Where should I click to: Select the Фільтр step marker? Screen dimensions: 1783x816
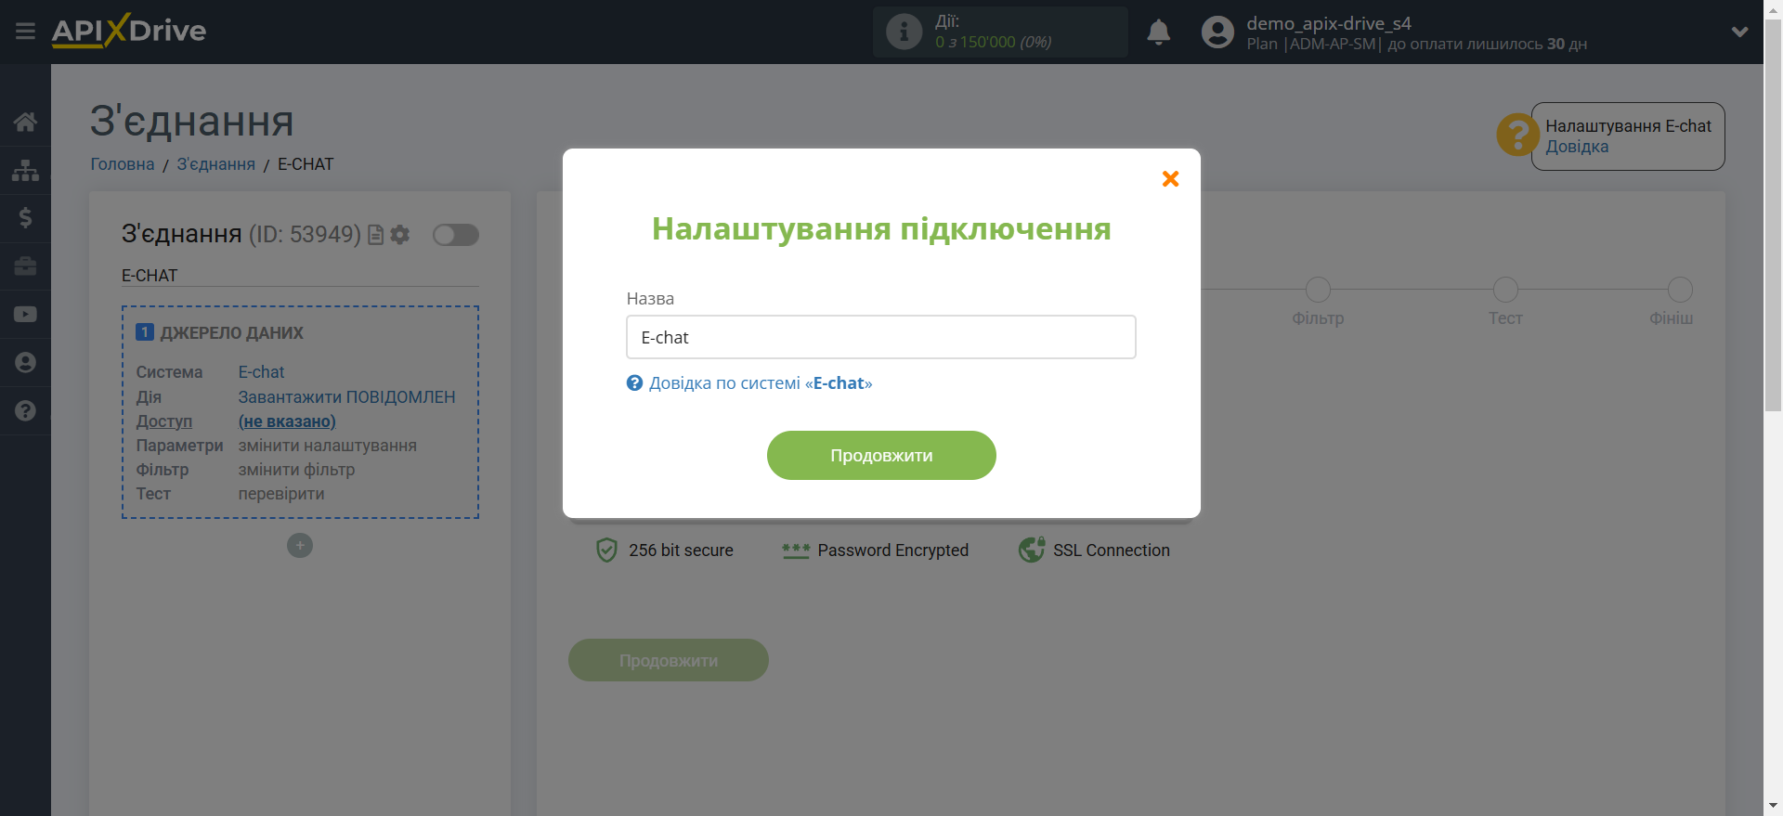(1318, 290)
